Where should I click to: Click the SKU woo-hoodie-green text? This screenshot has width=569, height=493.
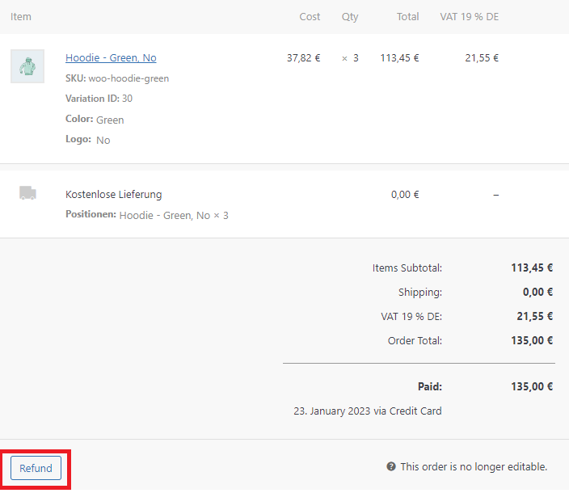click(x=117, y=78)
